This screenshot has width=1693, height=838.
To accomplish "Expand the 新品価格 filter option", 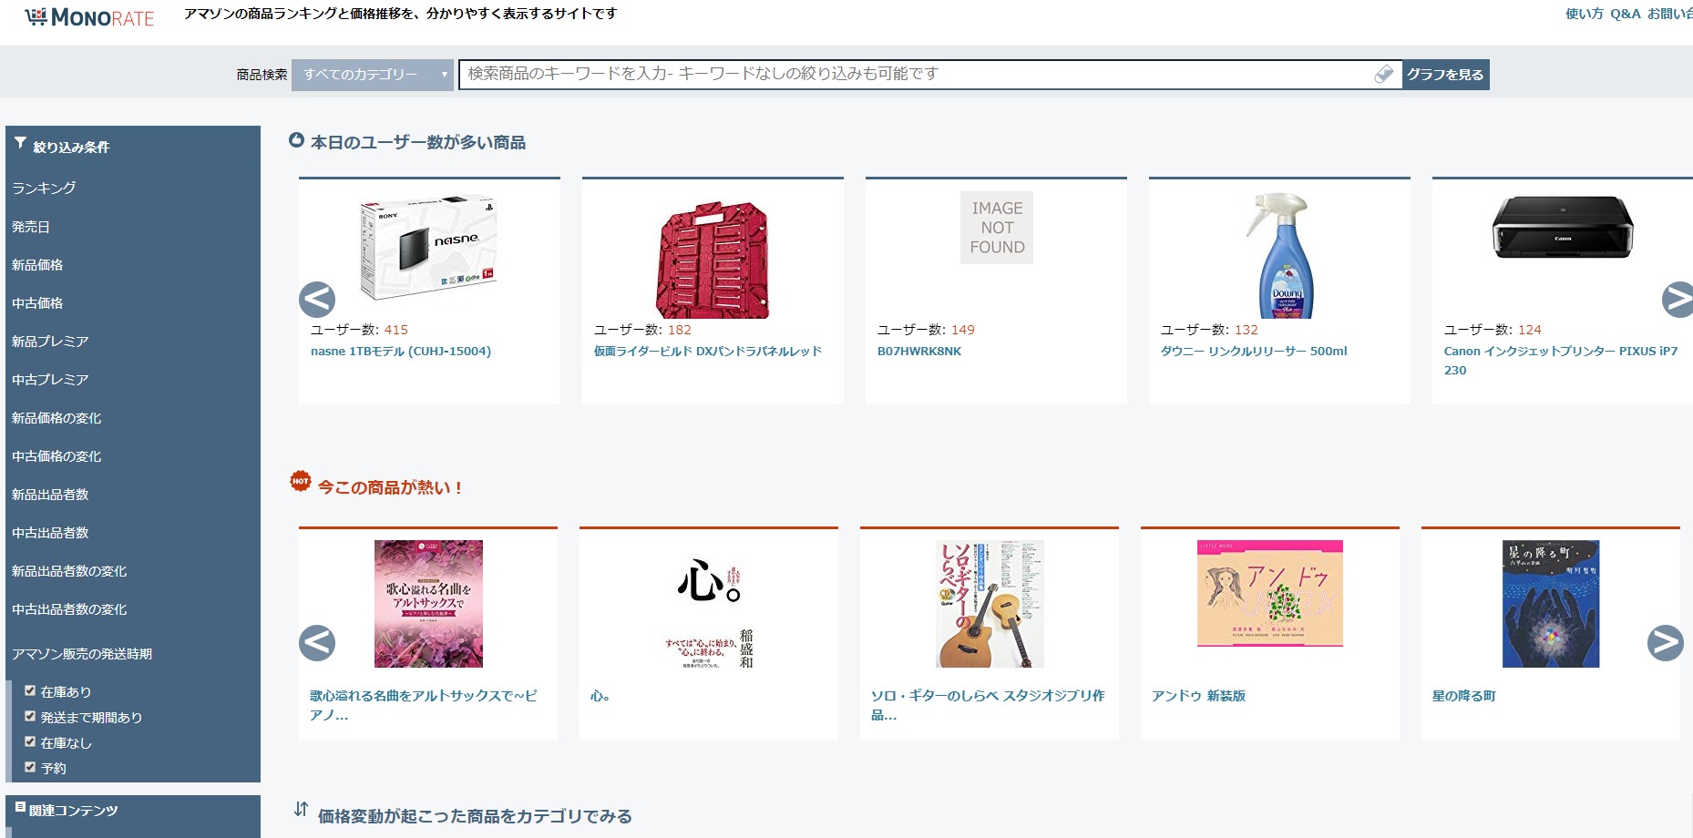I will [x=37, y=264].
